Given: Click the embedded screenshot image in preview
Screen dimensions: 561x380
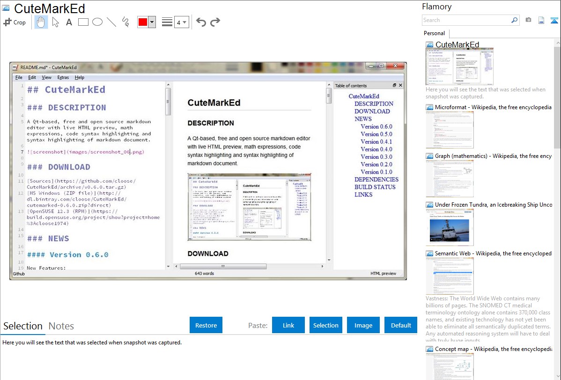Looking at the screenshot, I should click(250, 207).
